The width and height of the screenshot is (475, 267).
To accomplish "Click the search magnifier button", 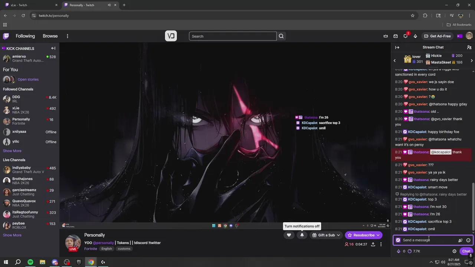I will point(281,36).
